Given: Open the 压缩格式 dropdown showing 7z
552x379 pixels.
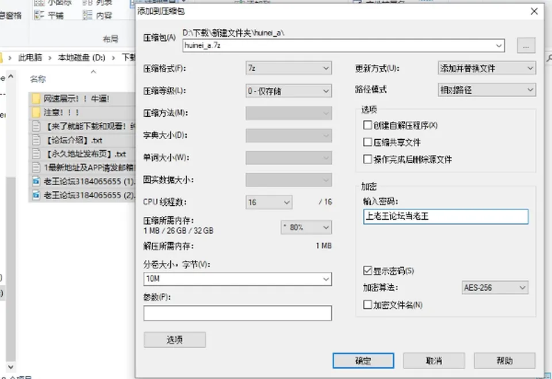Looking at the screenshot, I should point(289,68).
